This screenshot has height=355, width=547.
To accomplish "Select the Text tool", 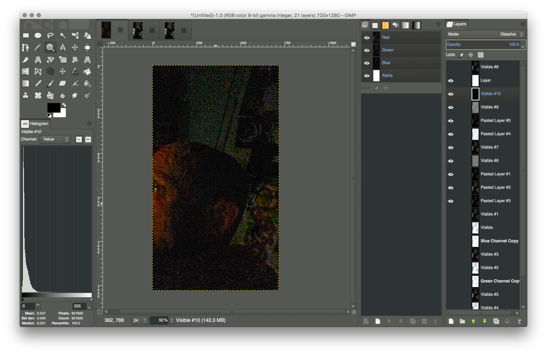I will [75, 71].
